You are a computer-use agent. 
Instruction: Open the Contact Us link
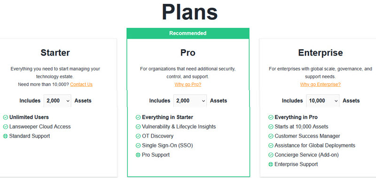coord(81,84)
